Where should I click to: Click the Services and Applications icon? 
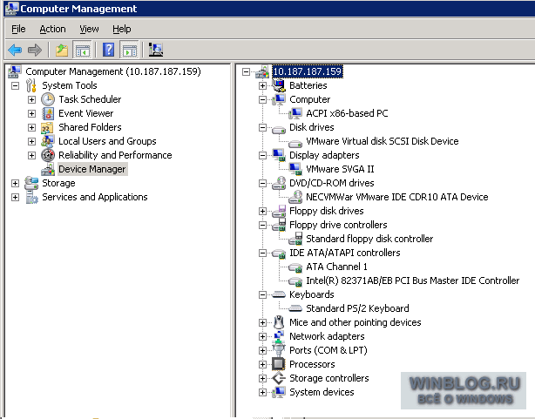point(31,197)
